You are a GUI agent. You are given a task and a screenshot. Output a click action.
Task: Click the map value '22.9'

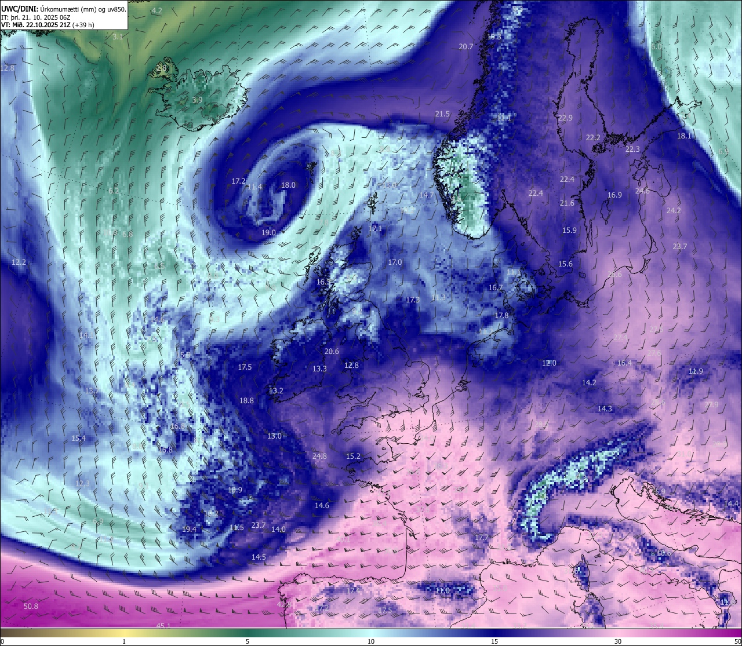point(565,118)
